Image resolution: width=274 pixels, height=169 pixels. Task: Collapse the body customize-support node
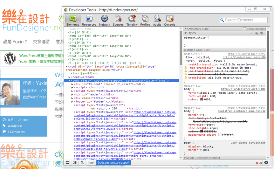[69, 81]
